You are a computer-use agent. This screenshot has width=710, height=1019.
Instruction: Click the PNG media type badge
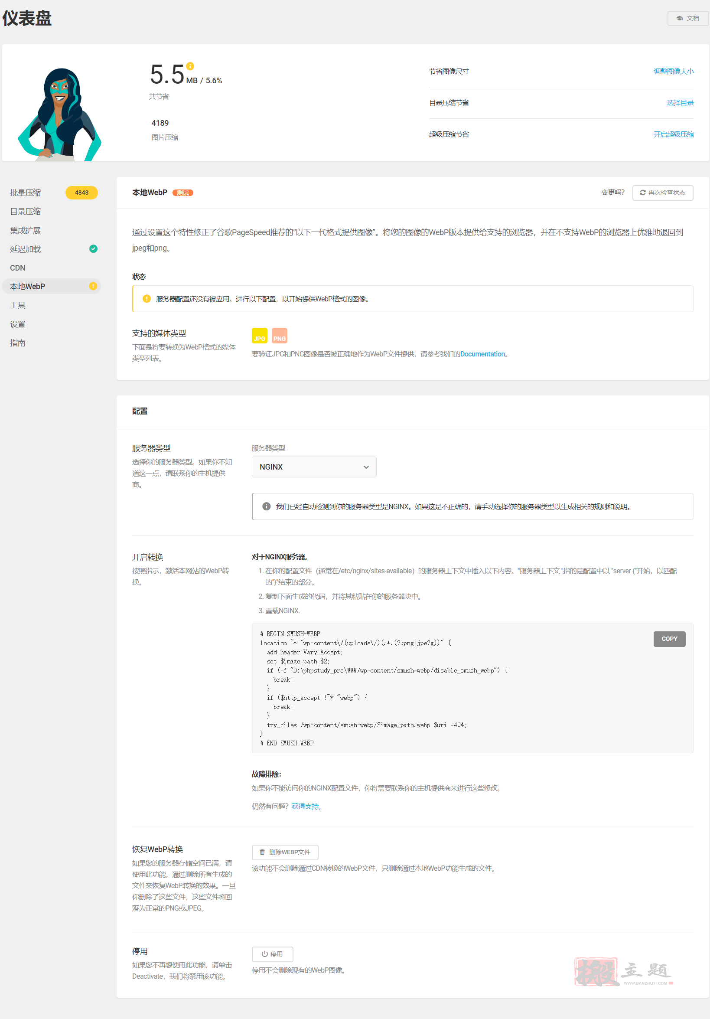(280, 336)
